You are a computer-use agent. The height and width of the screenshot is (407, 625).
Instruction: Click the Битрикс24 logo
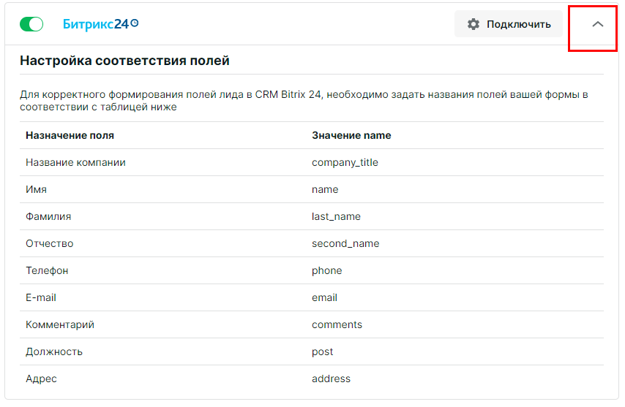coord(100,24)
